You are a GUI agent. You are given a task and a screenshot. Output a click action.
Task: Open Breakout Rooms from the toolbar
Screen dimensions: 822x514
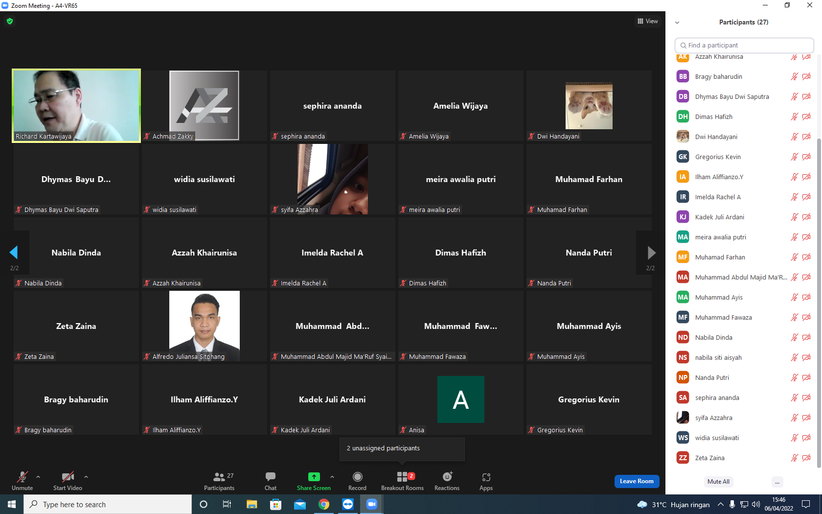pyautogui.click(x=403, y=477)
